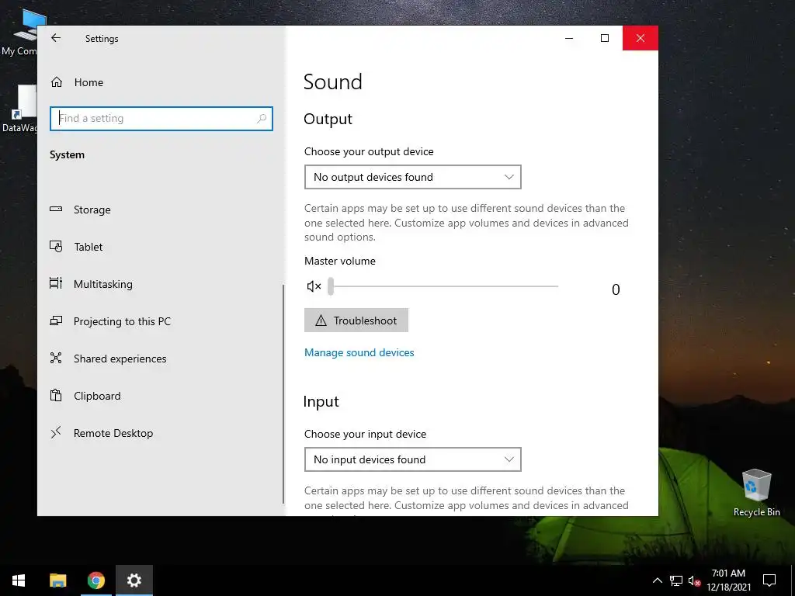Viewport: 795px width, 596px height.
Task: Click the System section heading
Action: 67,154
